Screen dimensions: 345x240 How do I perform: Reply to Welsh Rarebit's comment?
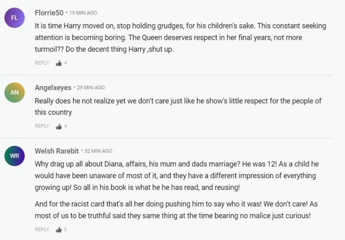[42, 229]
